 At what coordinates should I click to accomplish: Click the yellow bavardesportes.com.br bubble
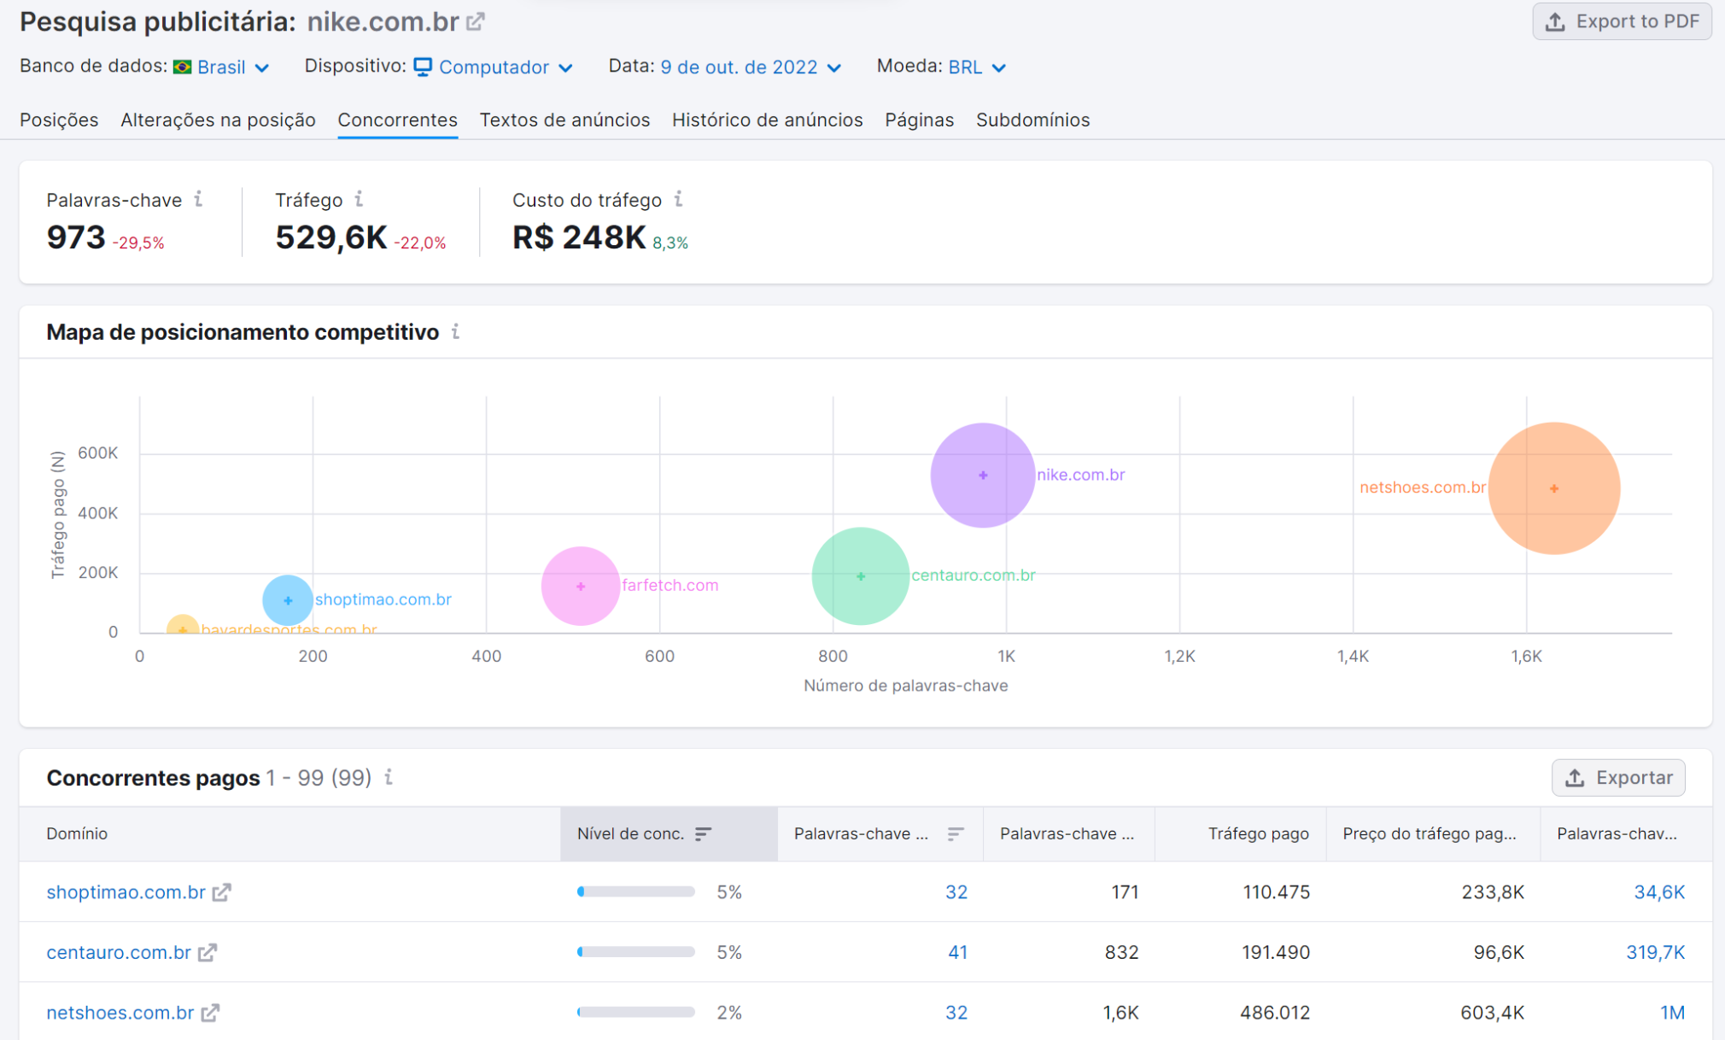click(x=182, y=626)
